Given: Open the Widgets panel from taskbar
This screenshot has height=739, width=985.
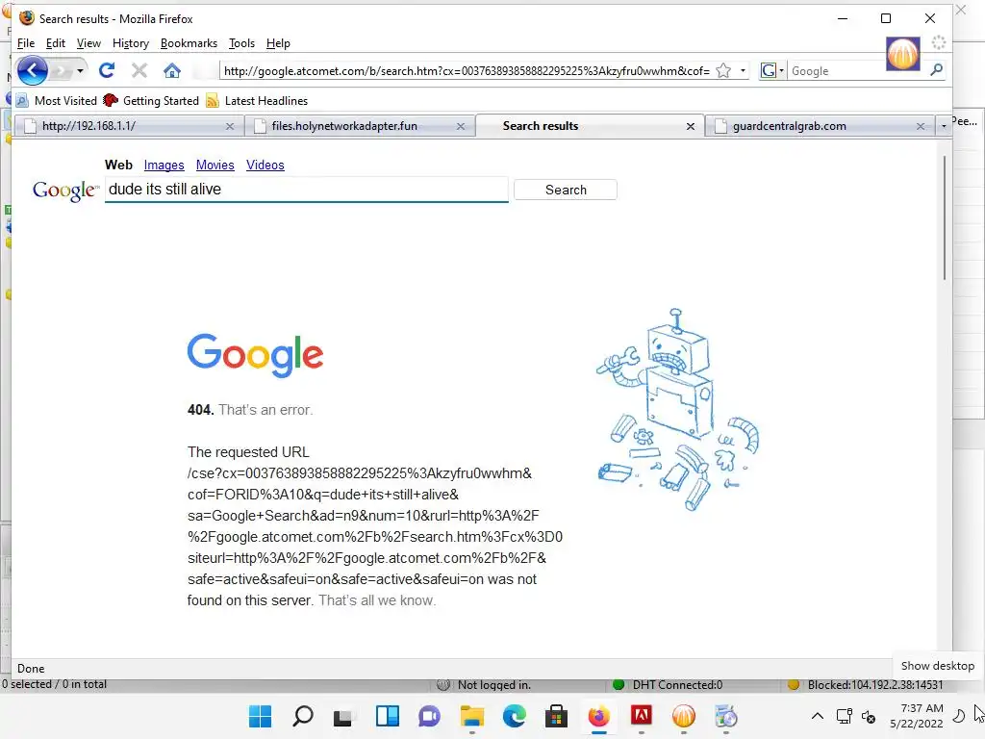Looking at the screenshot, I should [x=387, y=716].
